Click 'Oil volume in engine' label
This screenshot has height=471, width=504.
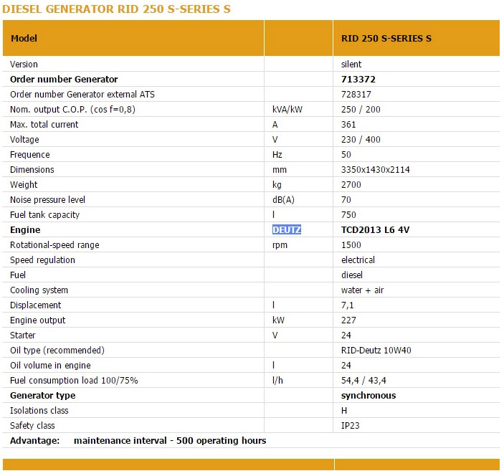coord(50,365)
